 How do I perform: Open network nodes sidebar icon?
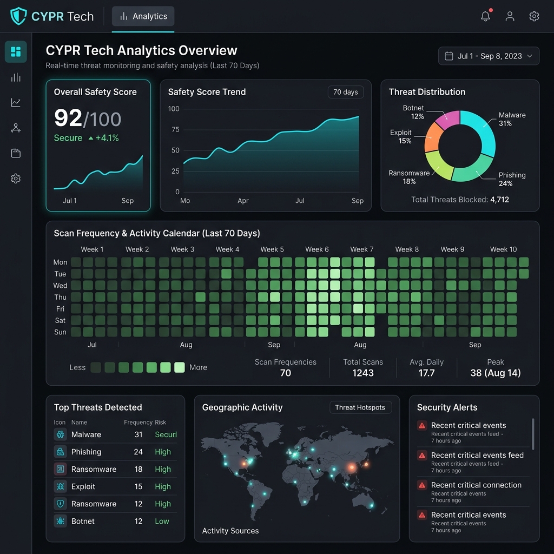coord(16,128)
